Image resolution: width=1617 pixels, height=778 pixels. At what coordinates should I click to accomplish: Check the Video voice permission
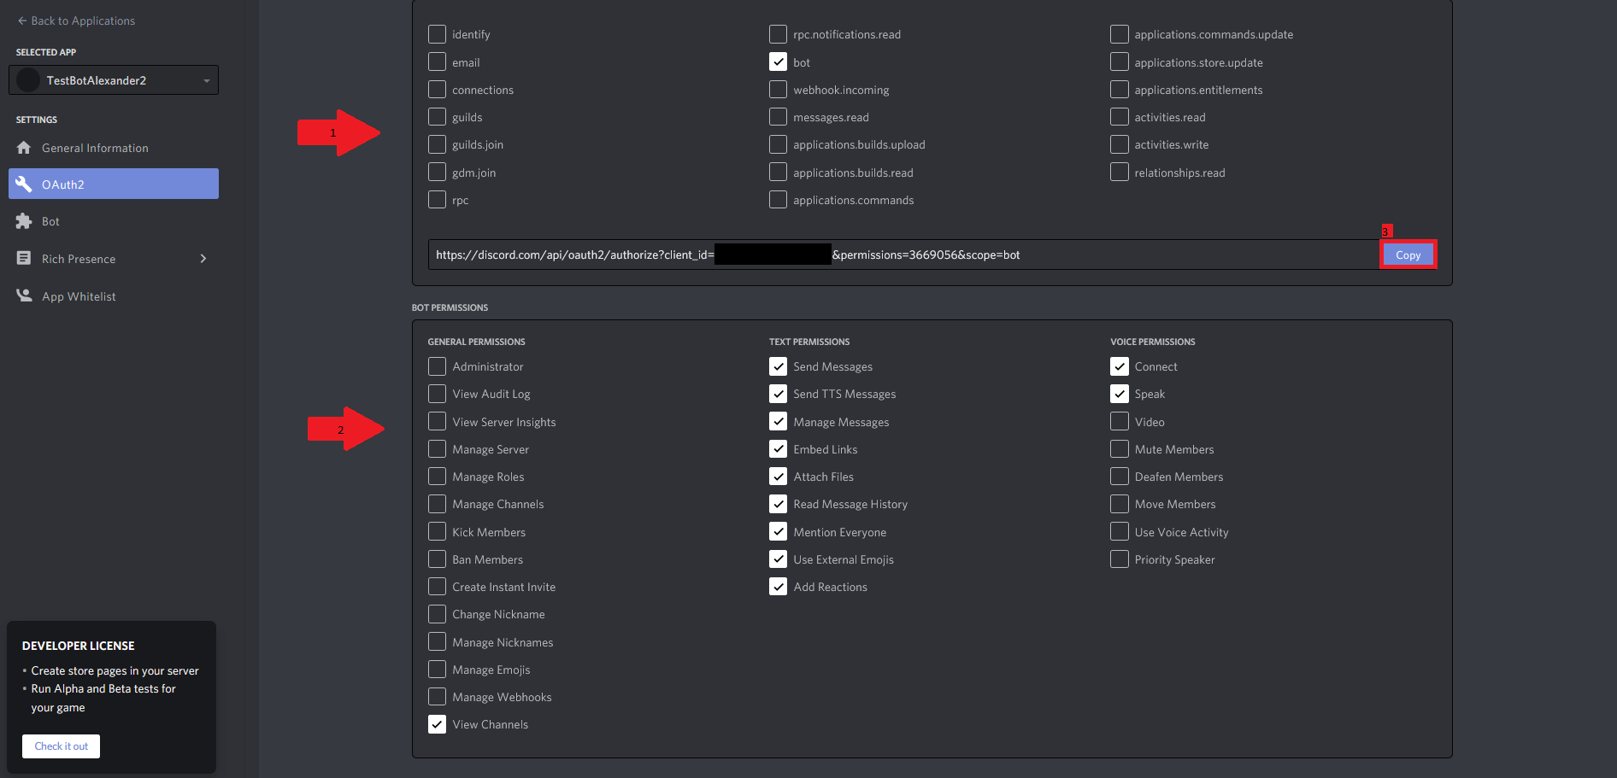tap(1119, 421)
